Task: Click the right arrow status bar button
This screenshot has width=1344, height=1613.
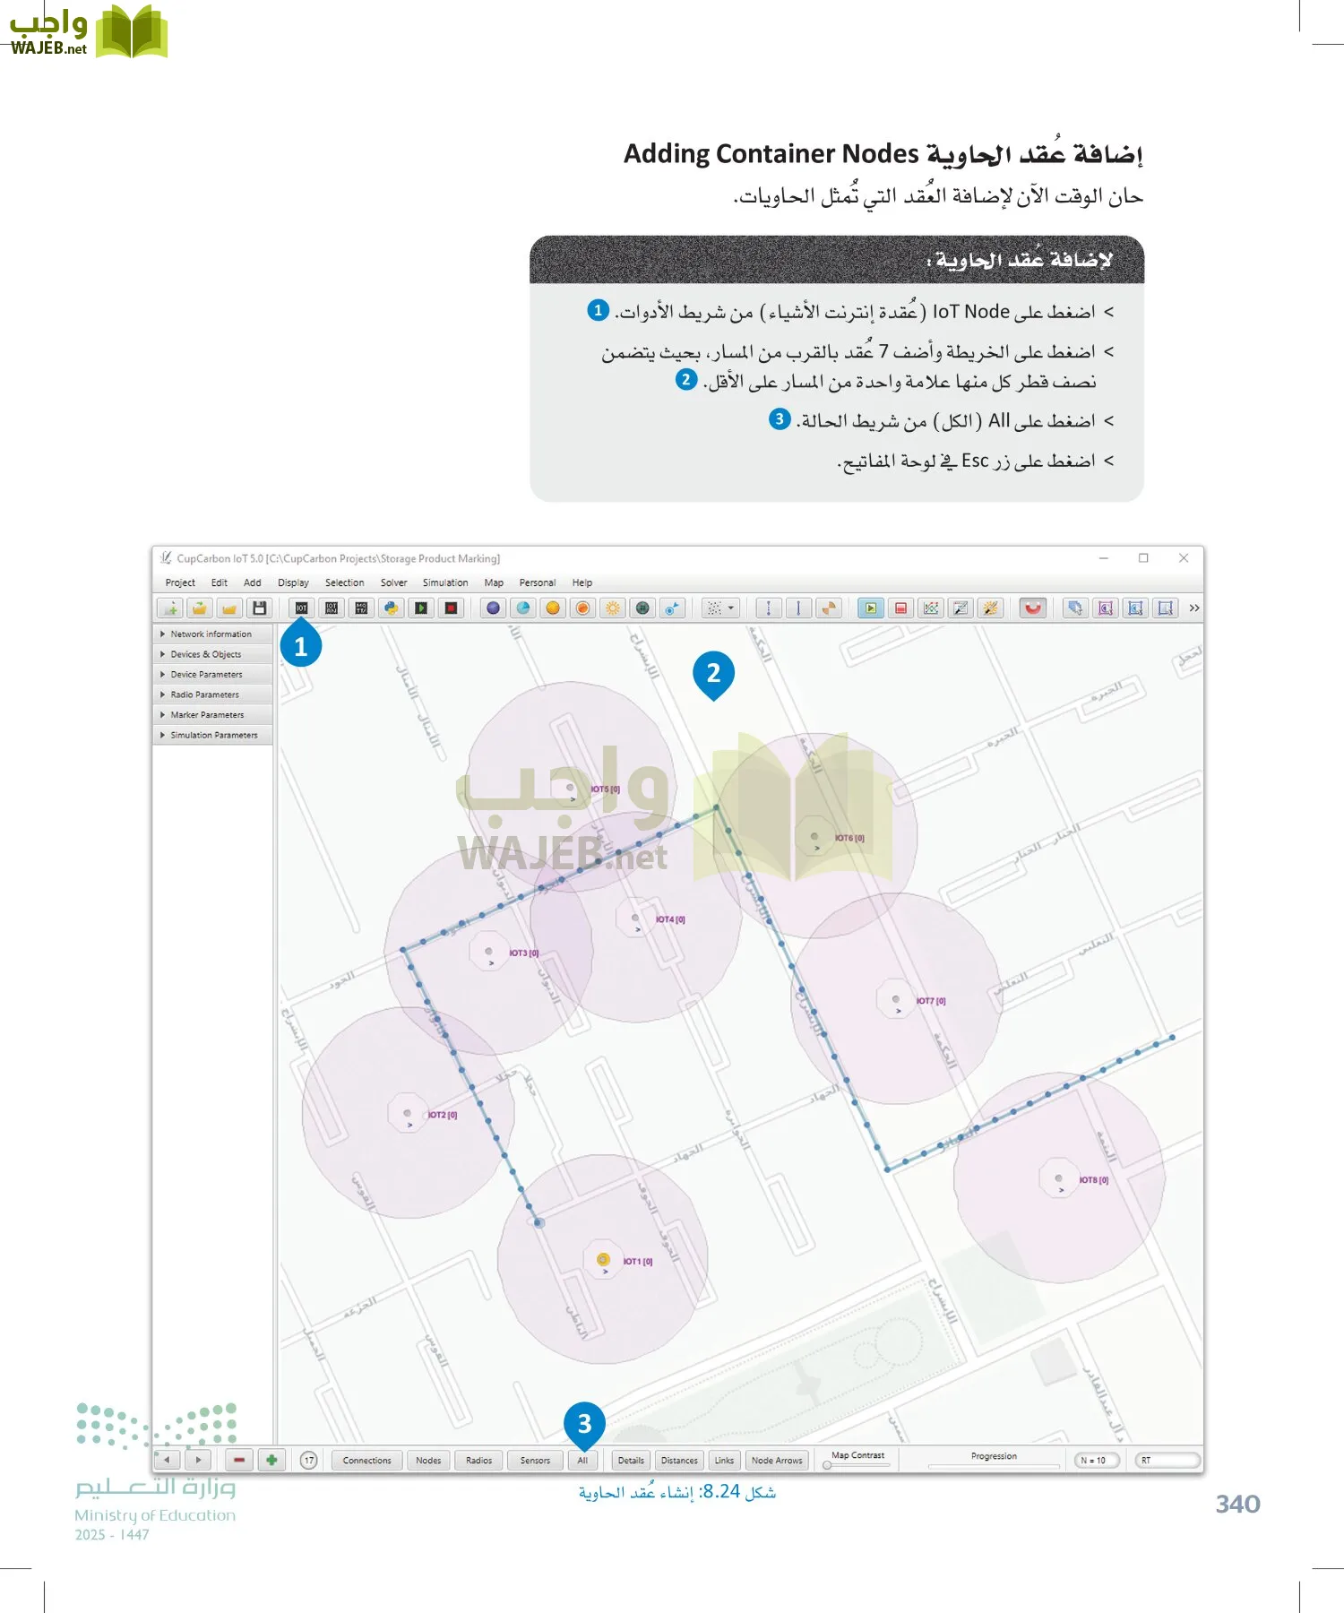Action: pyautogui.click(x=198, y=1460)
